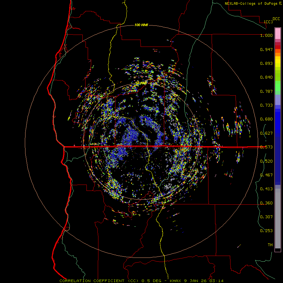The height and width of the screenshot is (283, 283).
Task: Pick the dark navy segment of color bar
Action: click(278, 159)
